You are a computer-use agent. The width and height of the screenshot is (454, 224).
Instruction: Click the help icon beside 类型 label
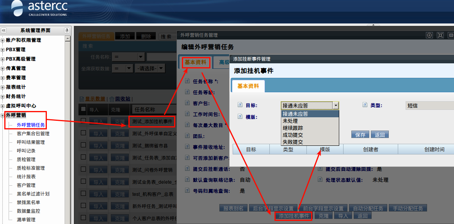pyautogui.click(x=365, y=105)
